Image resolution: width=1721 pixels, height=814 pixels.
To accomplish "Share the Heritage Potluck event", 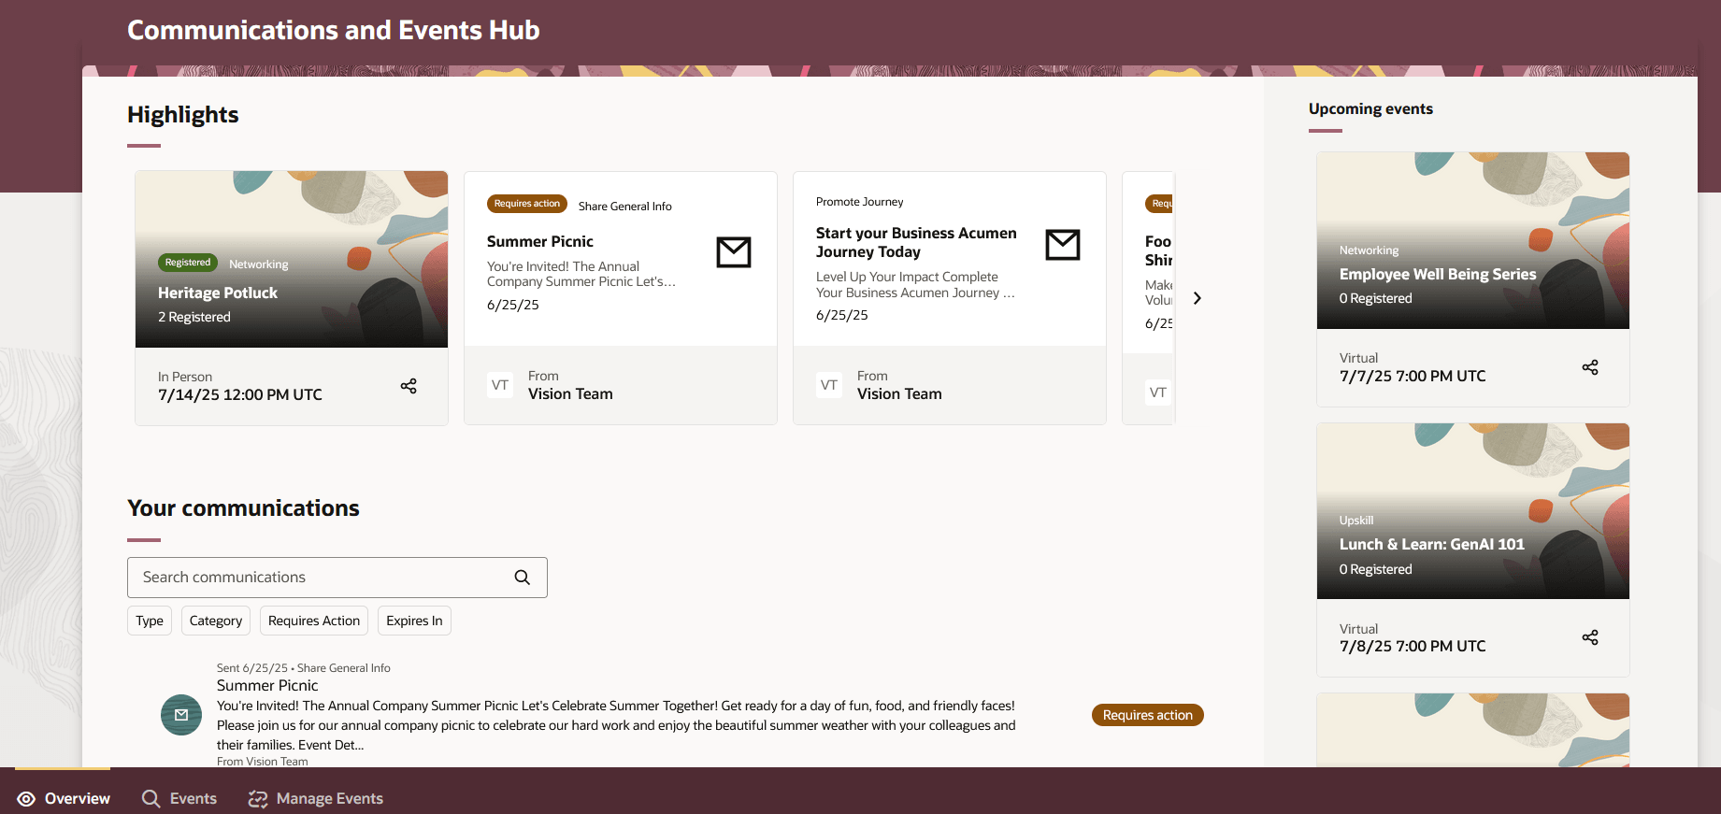I will pos(409,386).
